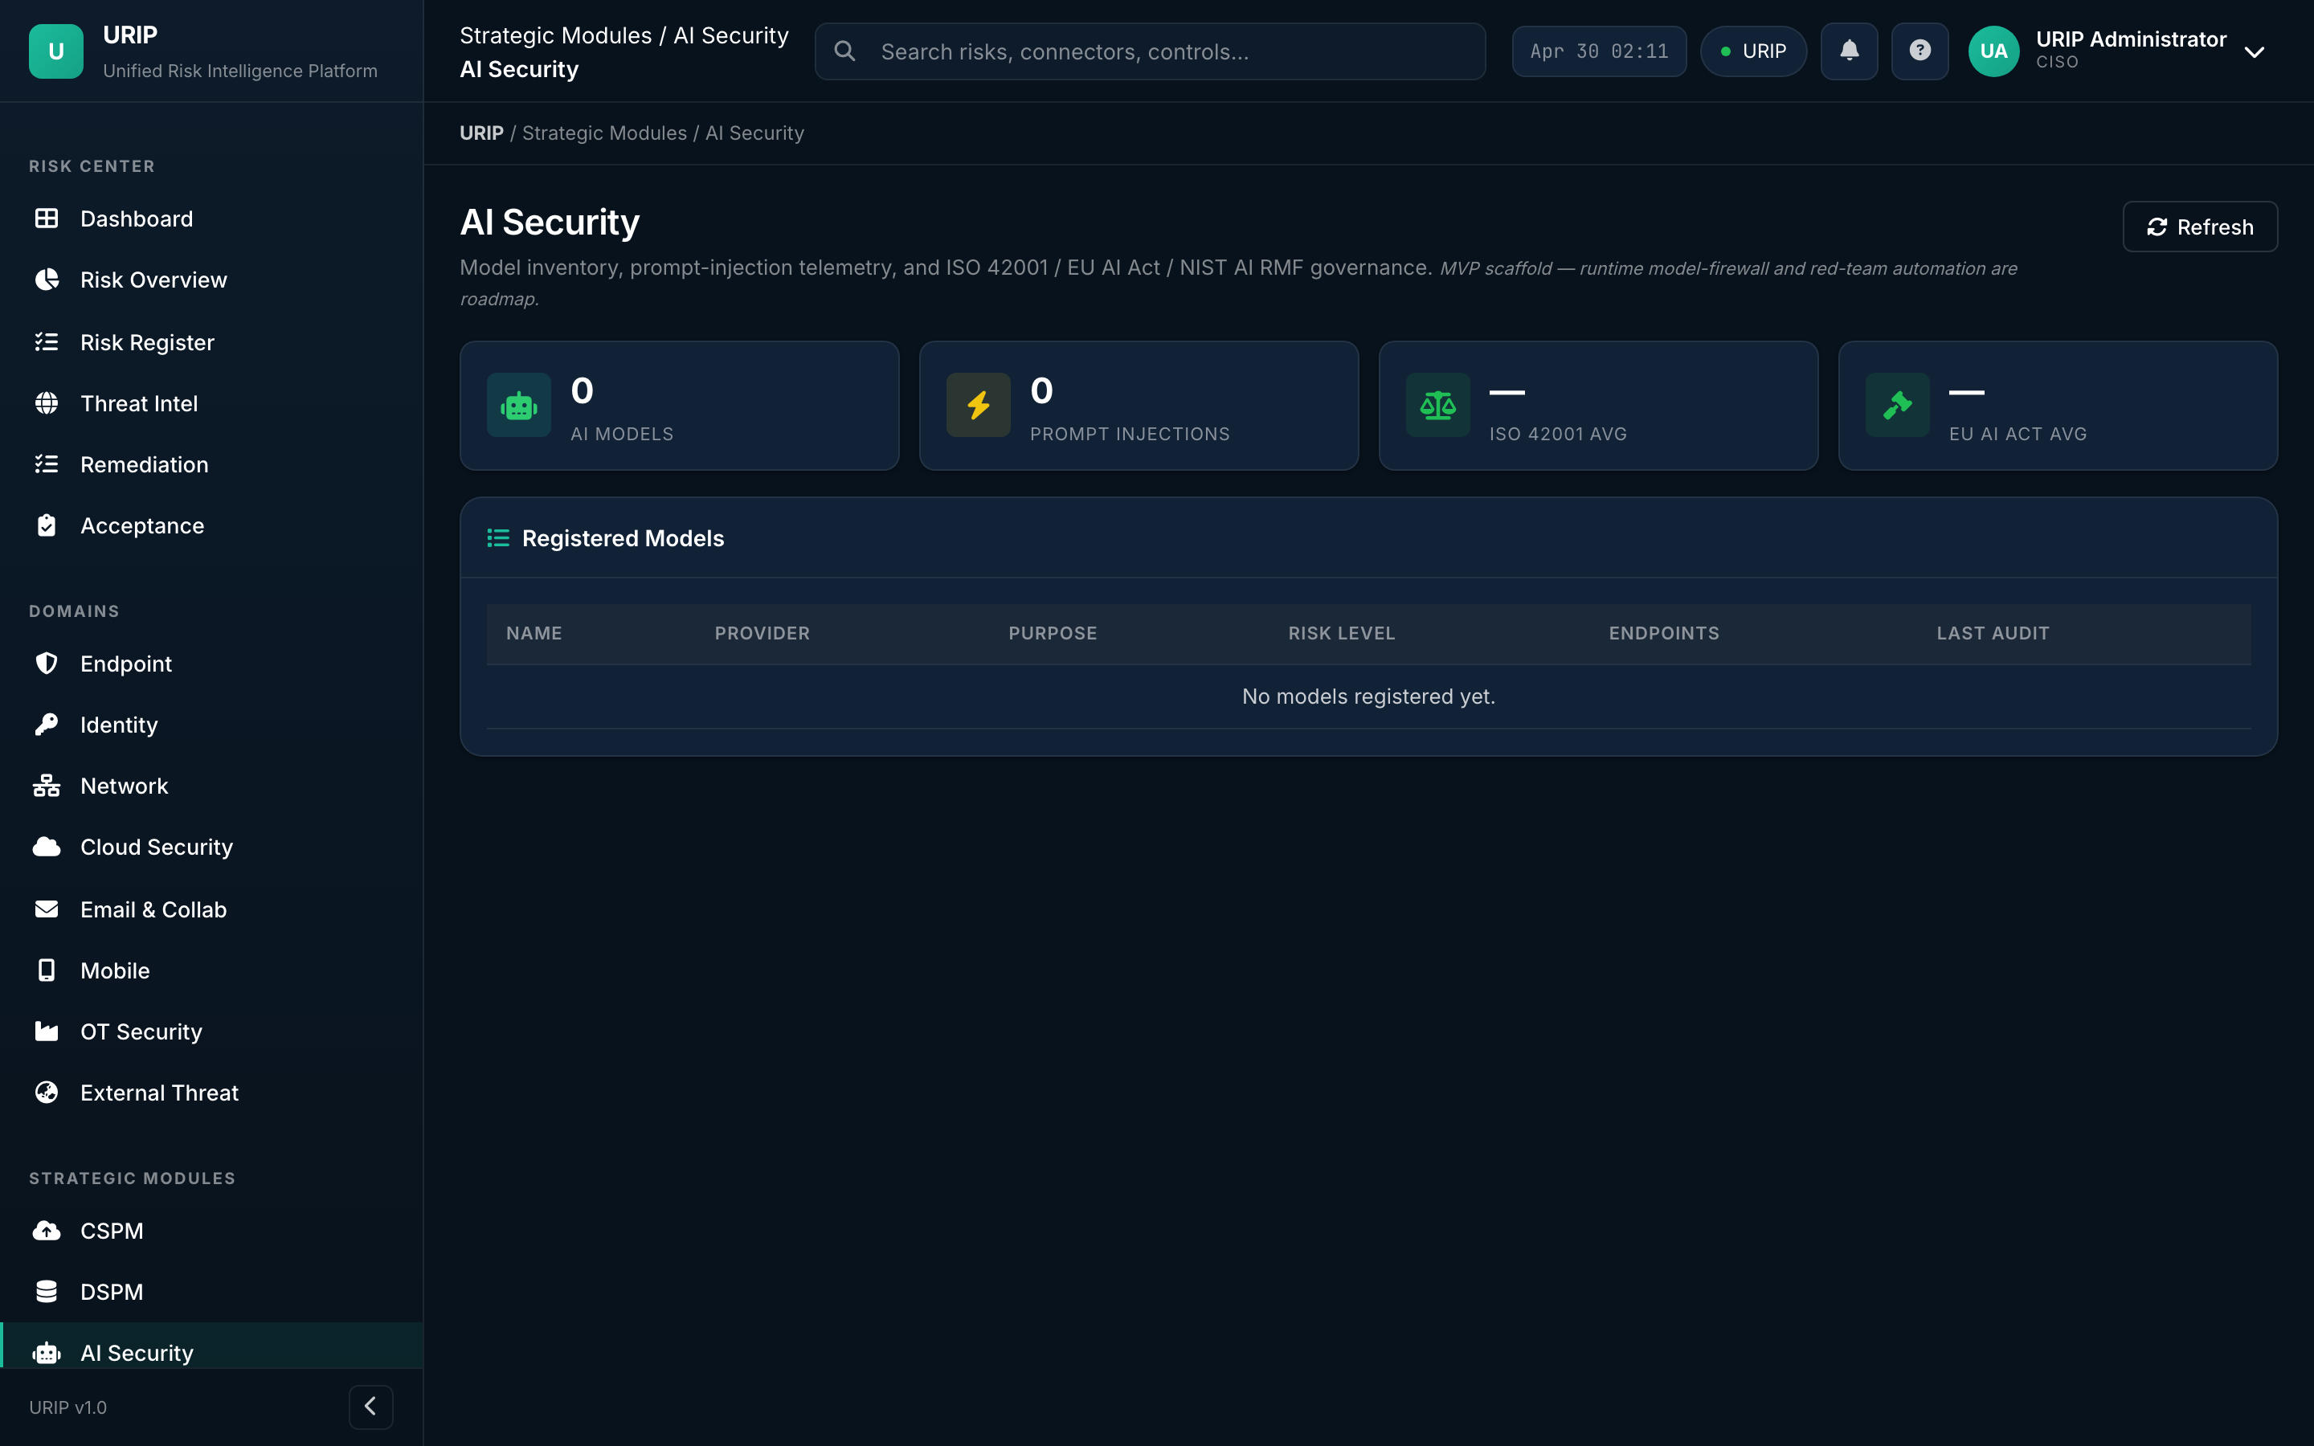Open OT Security from the sidebar
2314x1446 pixels.
click(x=211, y=1031)
